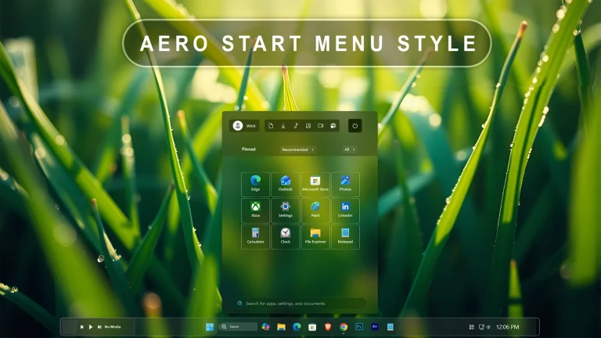The image size is (601, 338).
Task: Open the Clock pinned app
Action: [285, 237]
